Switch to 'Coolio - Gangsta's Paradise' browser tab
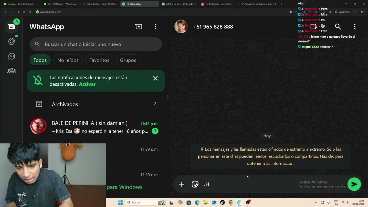The image size is (368, 207). tap(100, 4)
